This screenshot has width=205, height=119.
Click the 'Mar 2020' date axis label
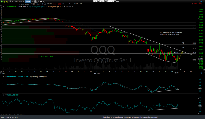[97, 73]
